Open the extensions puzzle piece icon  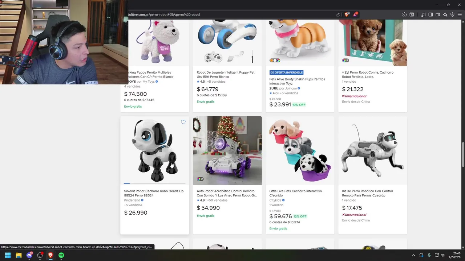[x=404, y=14]
